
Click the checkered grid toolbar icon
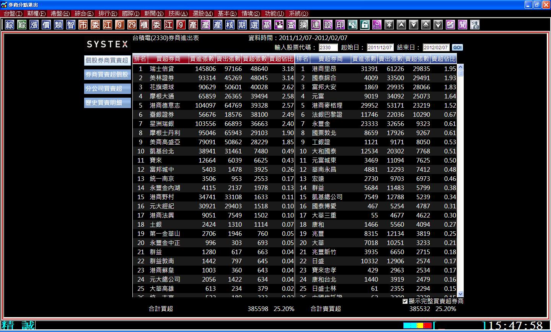pos(279,25)
